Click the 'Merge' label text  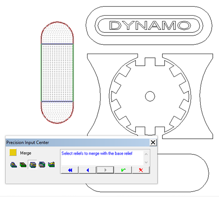(x=26, y=153)
